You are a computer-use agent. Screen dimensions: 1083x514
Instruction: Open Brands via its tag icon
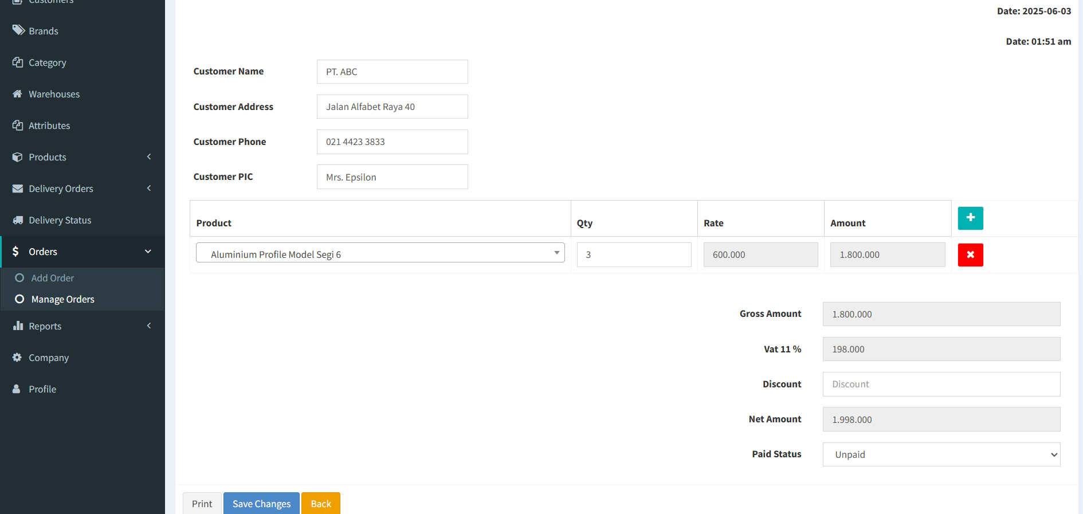pos(18,30)
